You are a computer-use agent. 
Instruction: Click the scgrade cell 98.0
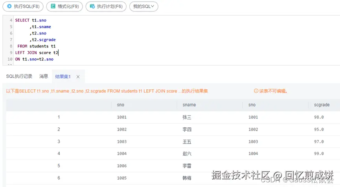click(x=319, y=117)
